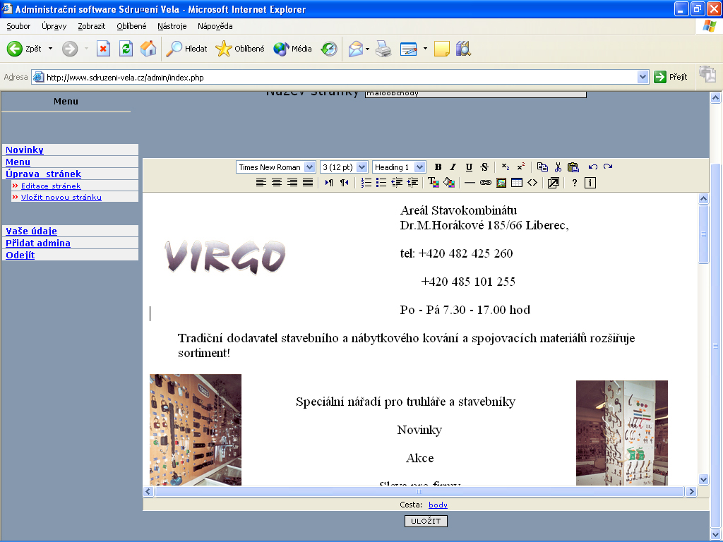The width and height of the screenshot is (723, 542).
Task: Create a numbered ordered list
Action: tap(366, 183)
